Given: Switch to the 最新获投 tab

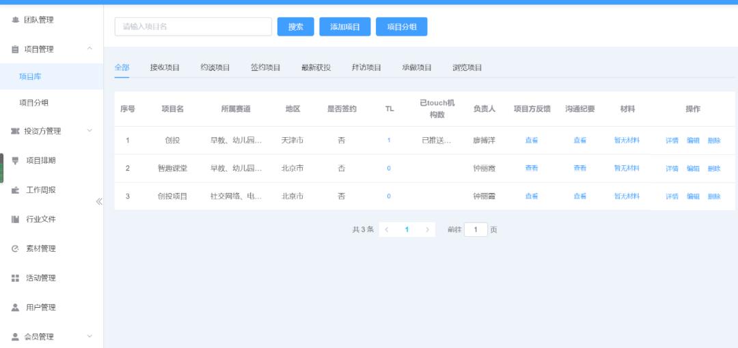Looking at the screenshot, I should click(x=316, y=68).
